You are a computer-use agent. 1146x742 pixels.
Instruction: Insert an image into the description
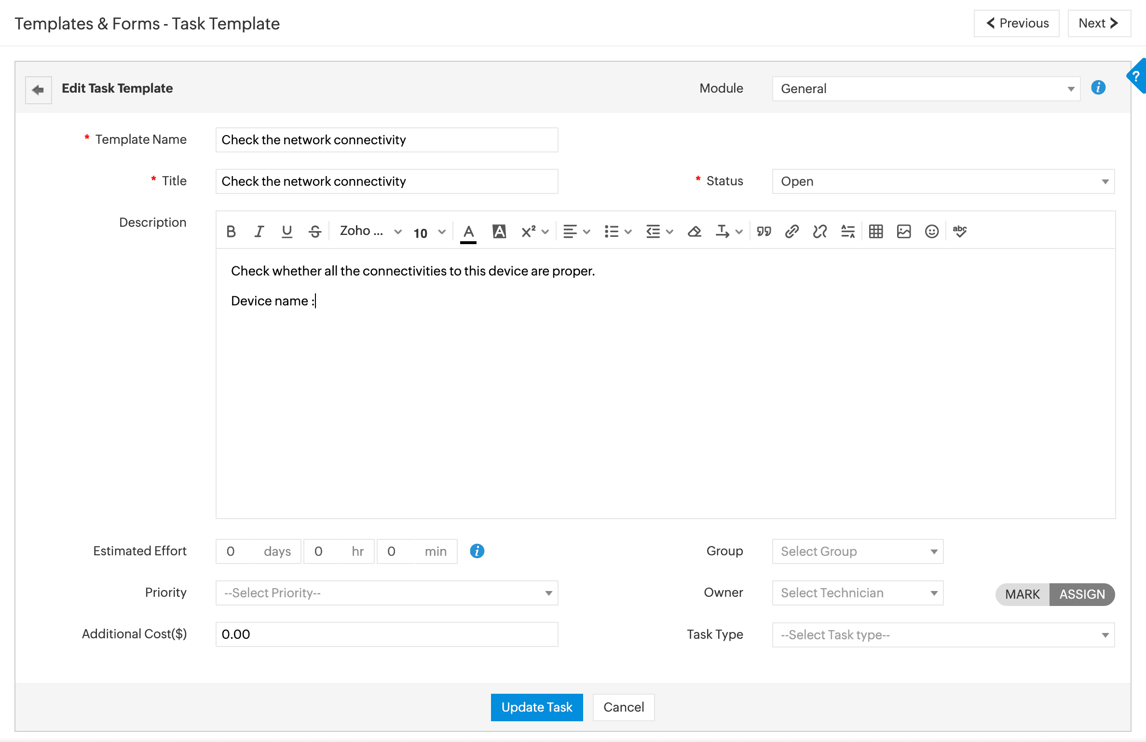[904, 232]
